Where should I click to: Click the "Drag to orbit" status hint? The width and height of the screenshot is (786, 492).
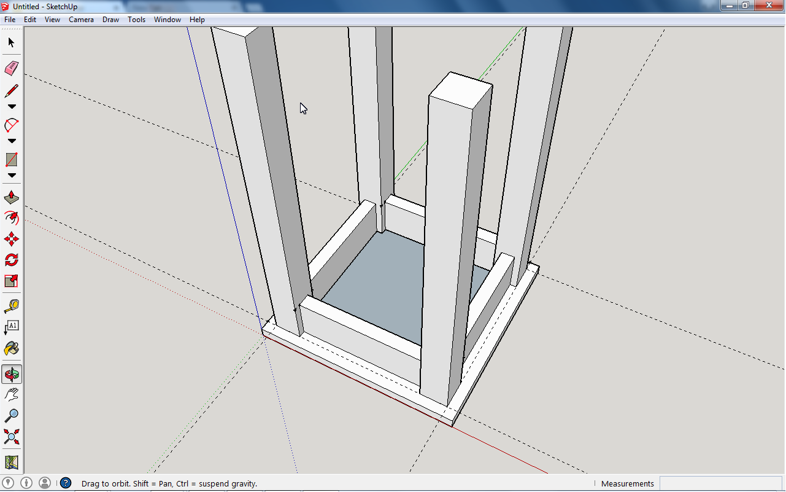tap(169, 484)
